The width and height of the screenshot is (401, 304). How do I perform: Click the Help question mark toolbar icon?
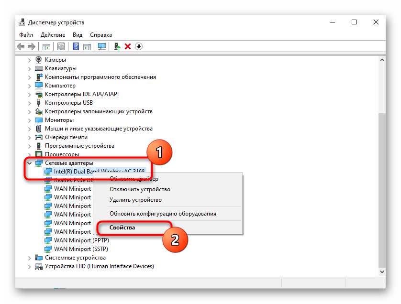(76, 46)
